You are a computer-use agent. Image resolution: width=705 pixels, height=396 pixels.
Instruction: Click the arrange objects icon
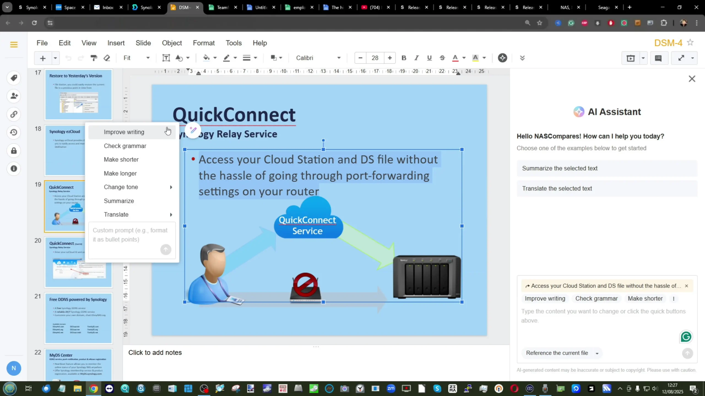coord(273,58)
